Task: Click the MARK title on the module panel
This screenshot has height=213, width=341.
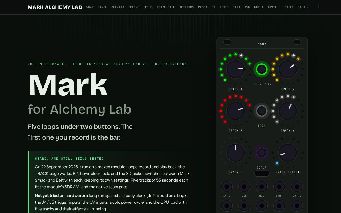Action: pos(262,44)
